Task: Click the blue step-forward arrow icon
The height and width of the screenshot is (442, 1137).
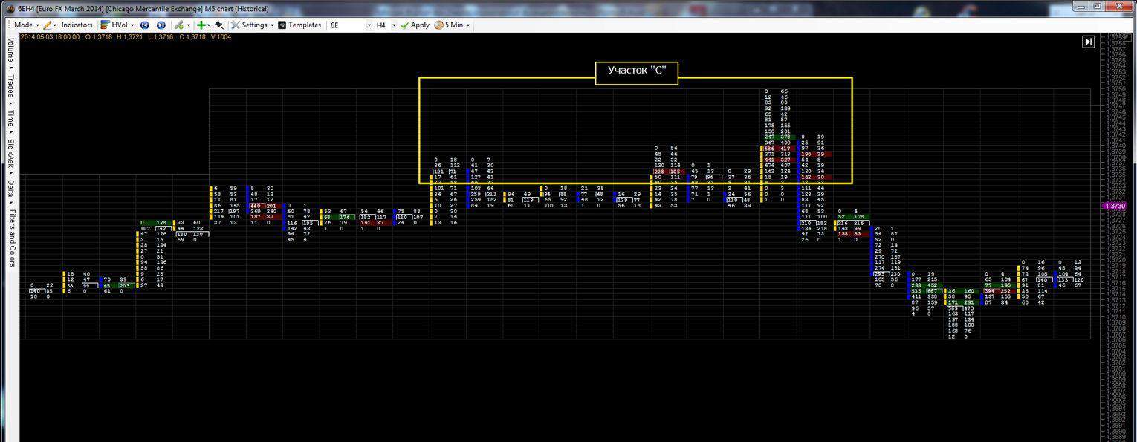Action: [x=161, y=25]
